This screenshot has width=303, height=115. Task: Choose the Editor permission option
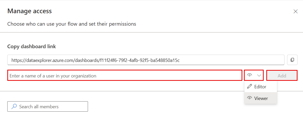point(260,87)
